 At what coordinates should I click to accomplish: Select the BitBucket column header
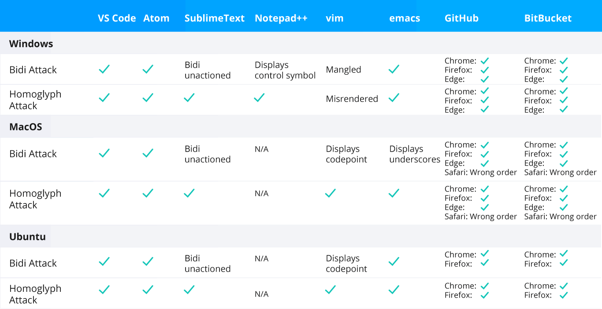pos(548,18)
